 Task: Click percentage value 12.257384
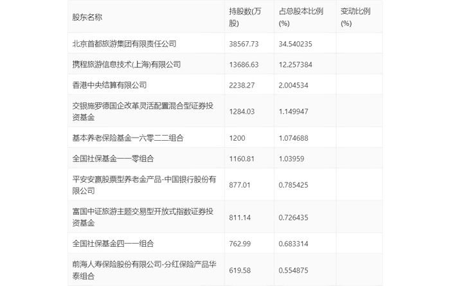pos(295,64)
